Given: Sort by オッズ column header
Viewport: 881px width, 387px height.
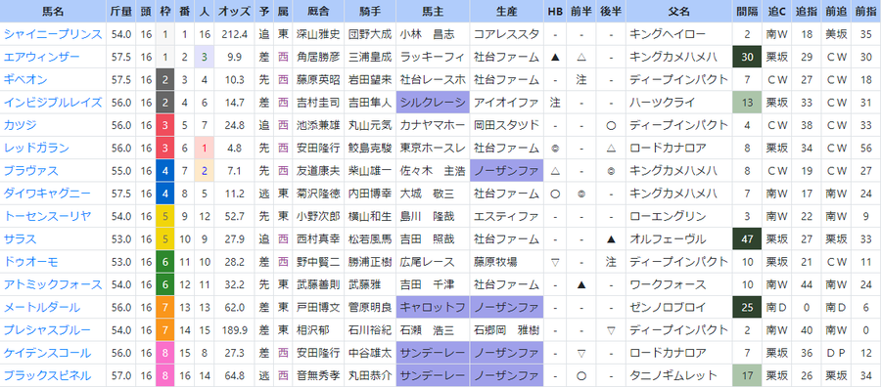Looking at the screenshot, I should tap(234, 11).
